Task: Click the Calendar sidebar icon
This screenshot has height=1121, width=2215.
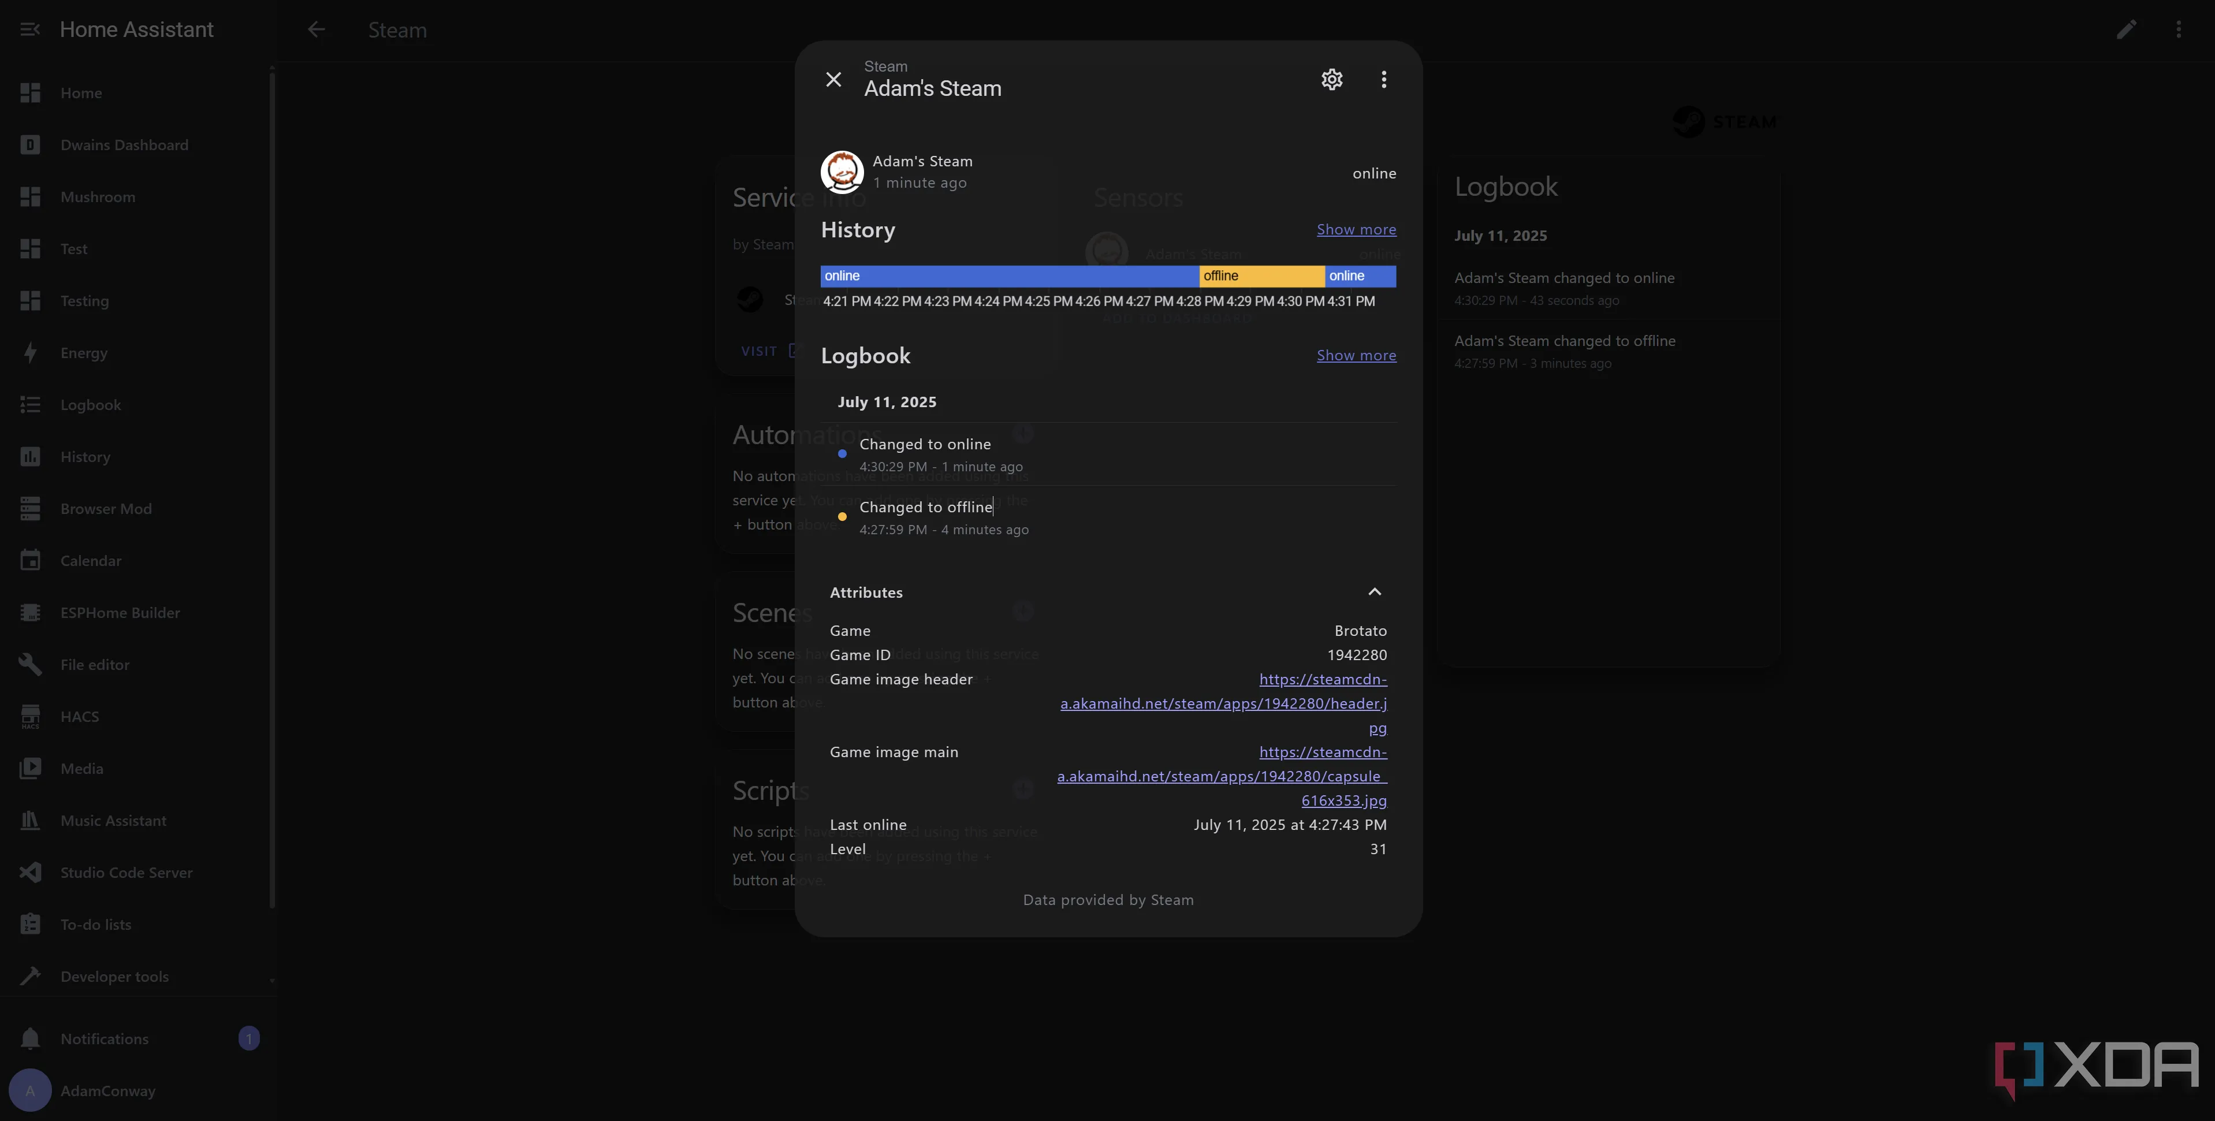Action: pyautogui.click(x=30, y=560)
